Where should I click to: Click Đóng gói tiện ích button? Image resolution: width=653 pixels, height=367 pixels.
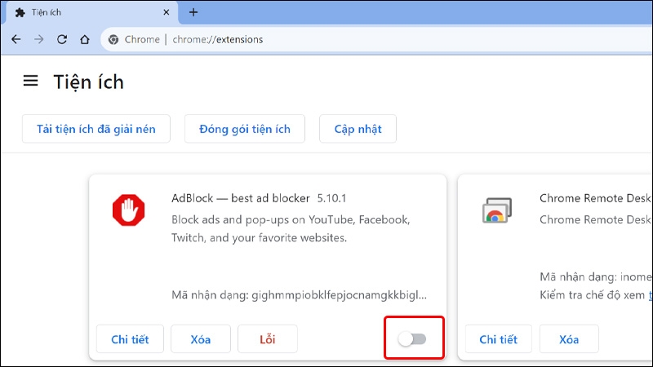click(x=245, y=129)
